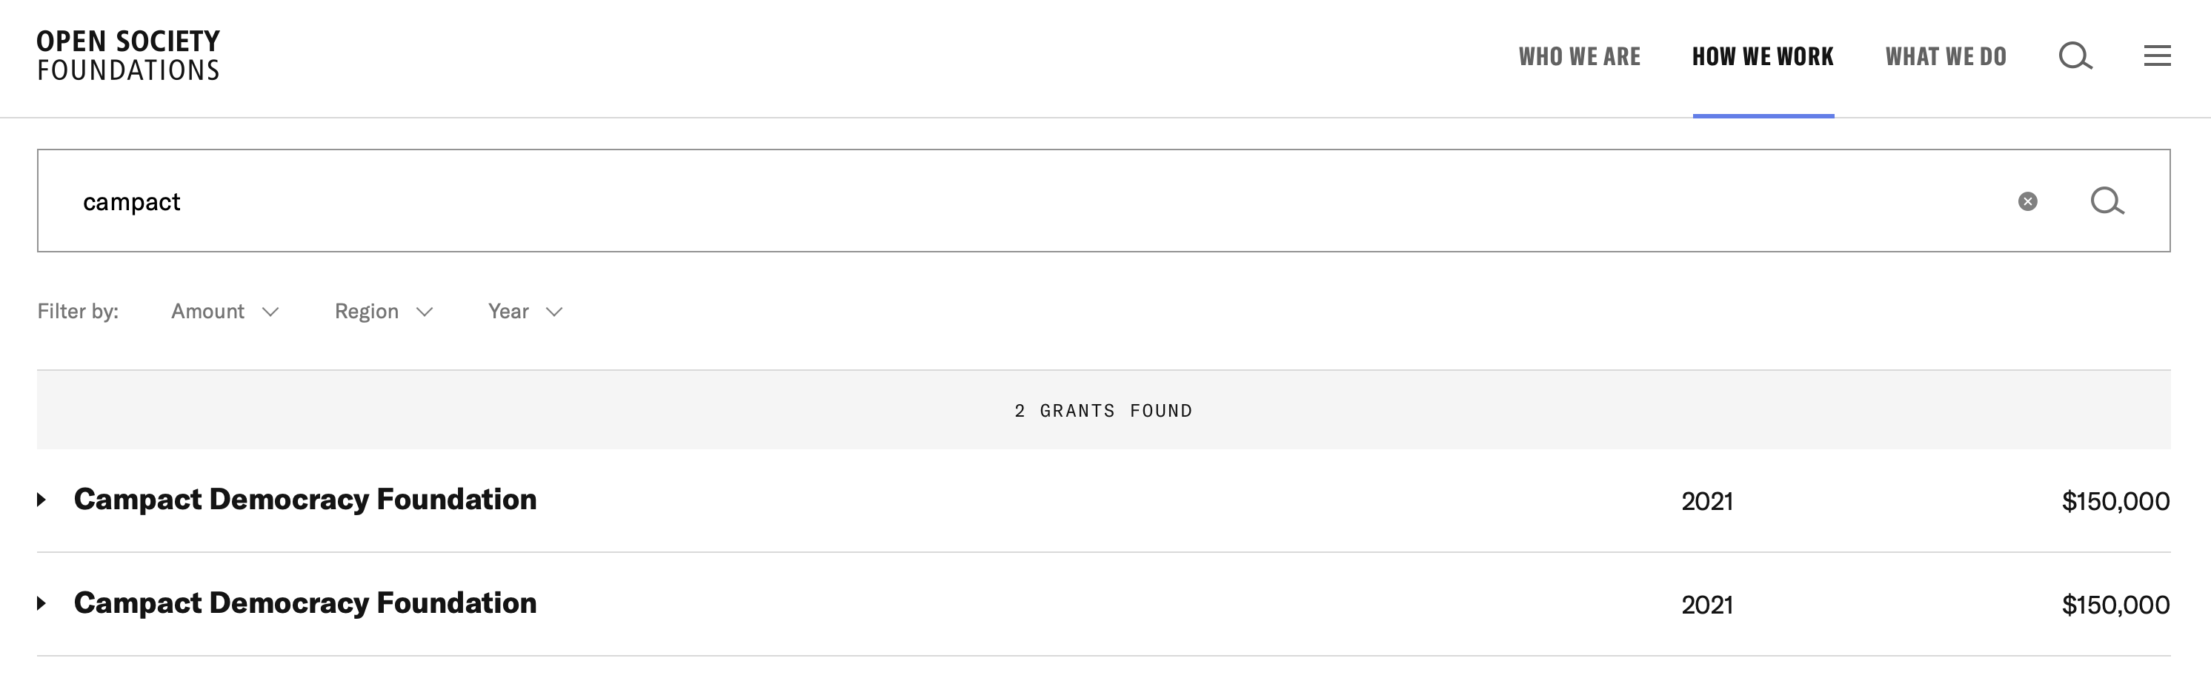This screenshot has height=678, width=2211.
Task: Submit search with magnifier in search box
Action: (2107, 201)
